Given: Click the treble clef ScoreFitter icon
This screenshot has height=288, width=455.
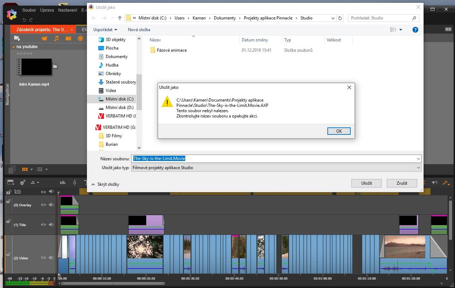Looking at the screenshot, I should coord(75,183).
